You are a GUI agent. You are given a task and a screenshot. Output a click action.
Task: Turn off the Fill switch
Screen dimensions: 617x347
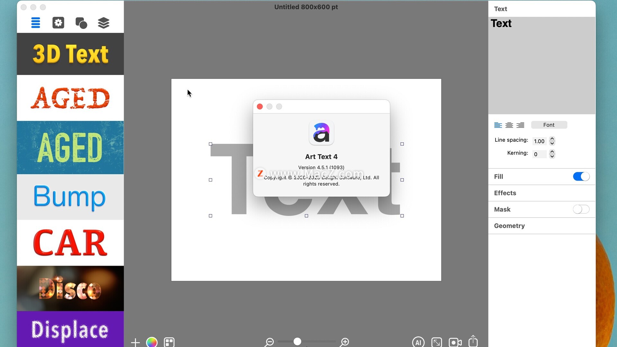[581, 176]
